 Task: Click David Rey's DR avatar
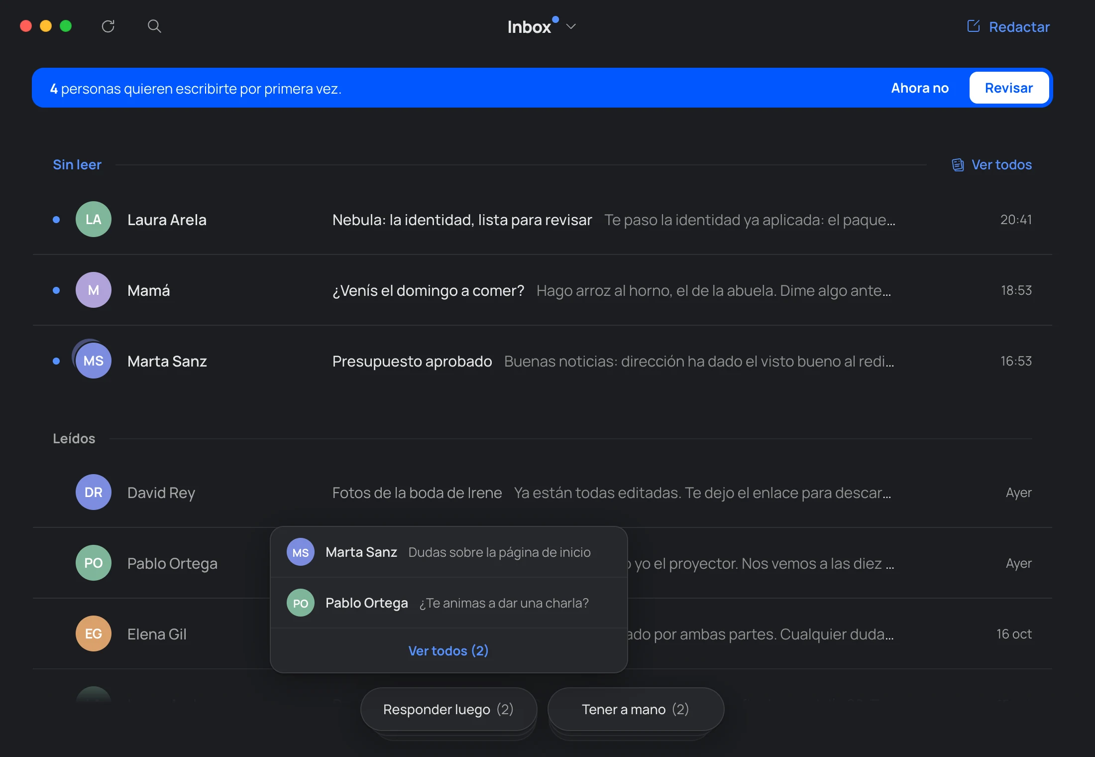pos(94,492)
